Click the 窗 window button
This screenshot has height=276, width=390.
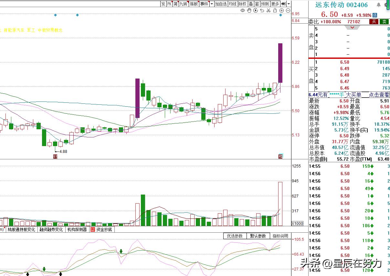(x=257, y=4)
